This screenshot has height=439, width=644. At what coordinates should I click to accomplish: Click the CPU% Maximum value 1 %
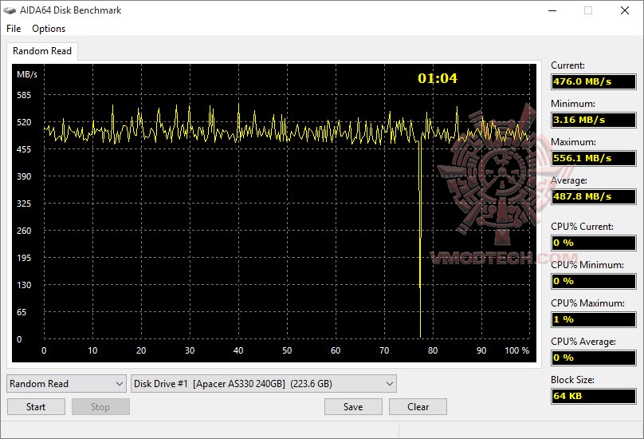(x=594, y=319)
